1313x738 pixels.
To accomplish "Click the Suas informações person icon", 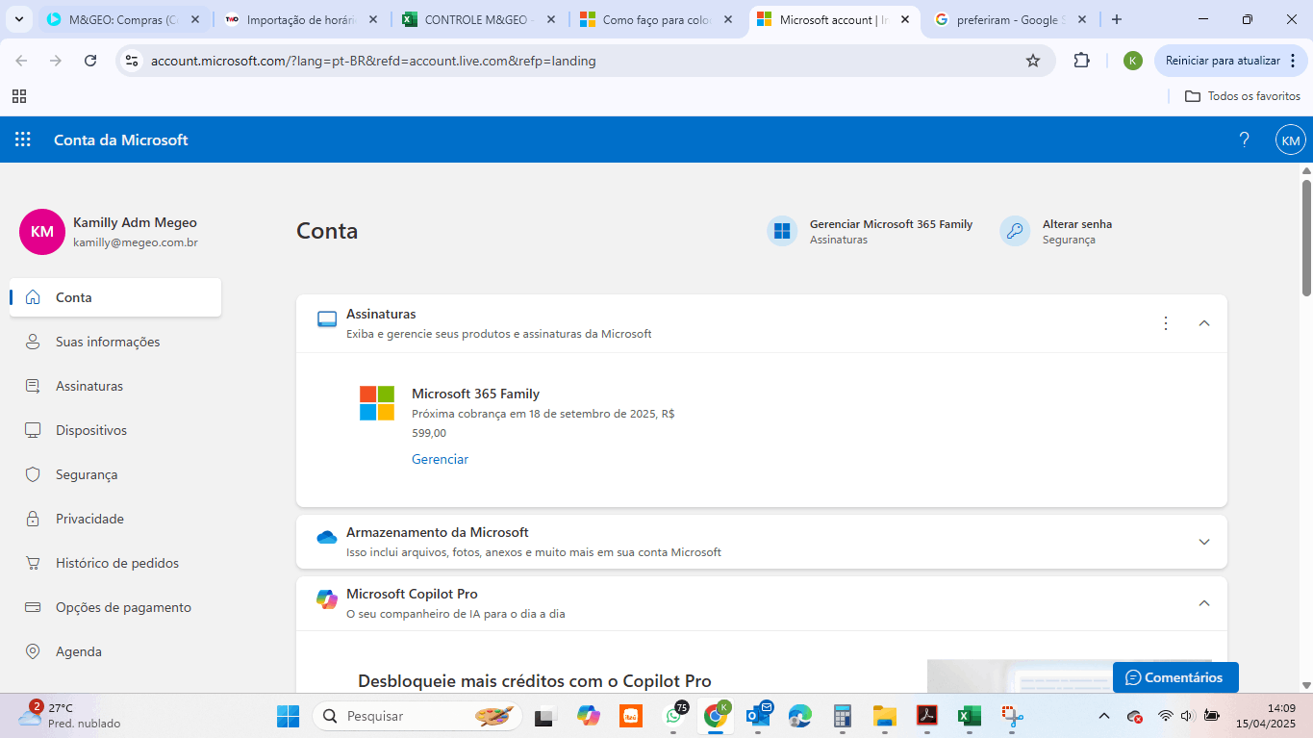I will (x=33, y=342).
